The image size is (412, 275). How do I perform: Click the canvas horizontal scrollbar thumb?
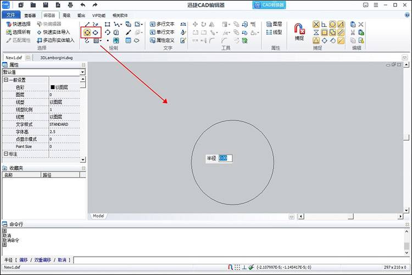pyautogui.click(x=350, y=216)
